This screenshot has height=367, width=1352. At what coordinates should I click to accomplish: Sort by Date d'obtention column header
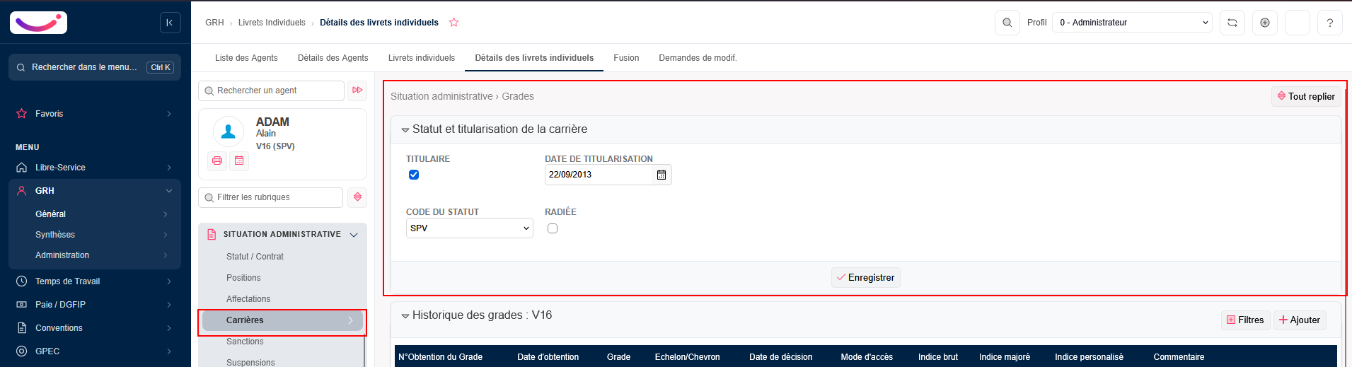click(x=548, y=357)
